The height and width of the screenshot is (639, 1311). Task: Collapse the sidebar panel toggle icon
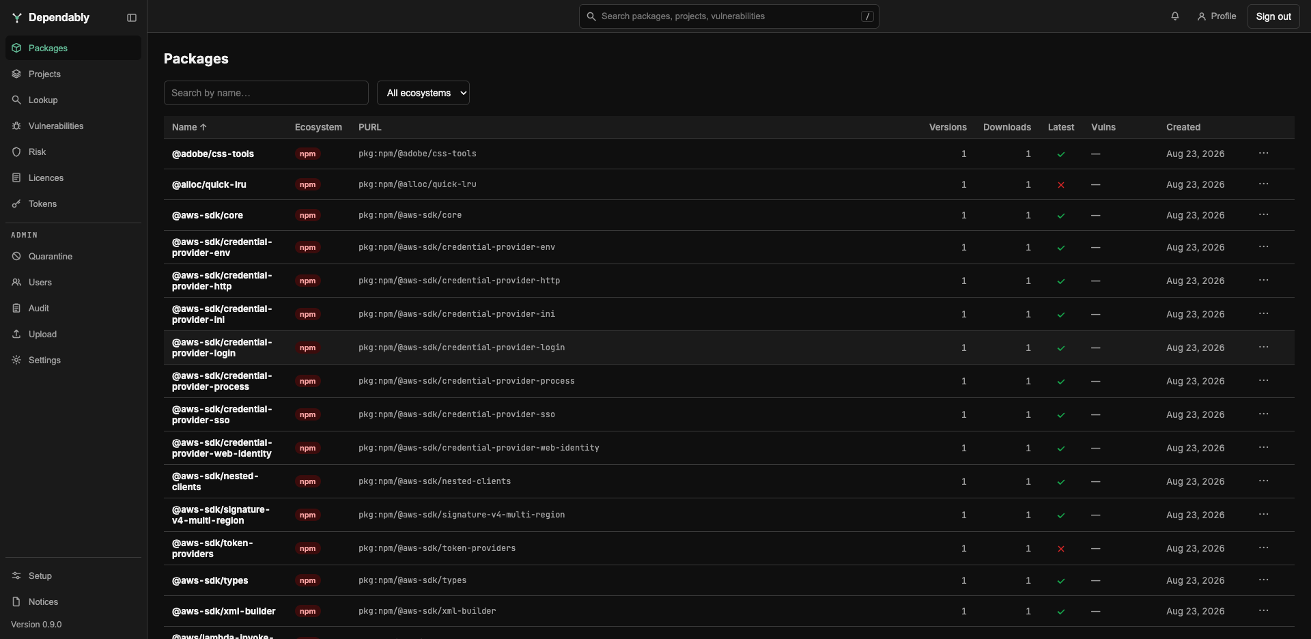tap(132, 18)
